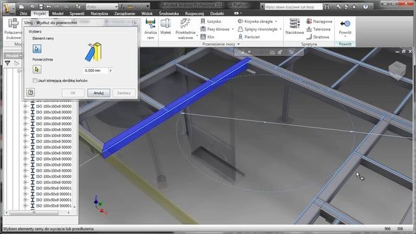Switch to the Środowiska tab
Image resolution: width=416 pixels, height=234 pixels.
[169, 13]
